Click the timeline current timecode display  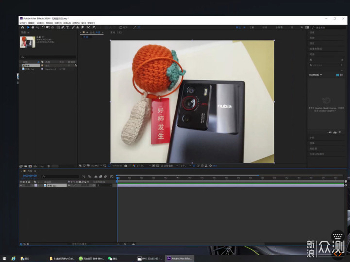coord(30,176)
